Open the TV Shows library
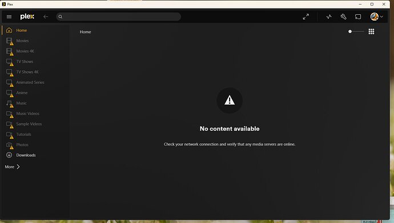The image size is (394, 223). 35,62
